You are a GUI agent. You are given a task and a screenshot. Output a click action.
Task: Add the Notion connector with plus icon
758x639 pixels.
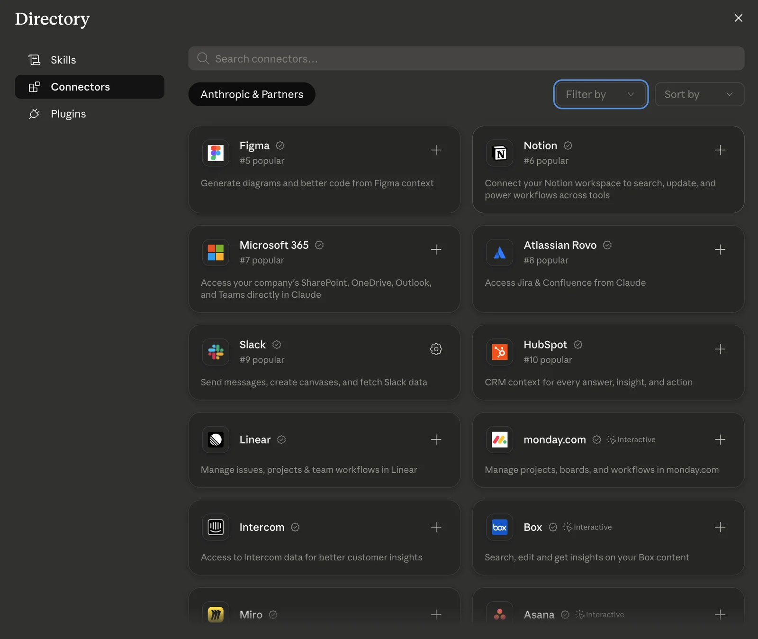coord(720,150)
